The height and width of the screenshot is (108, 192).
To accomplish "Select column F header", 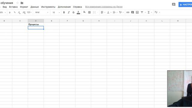I will (x=67, y=21).
